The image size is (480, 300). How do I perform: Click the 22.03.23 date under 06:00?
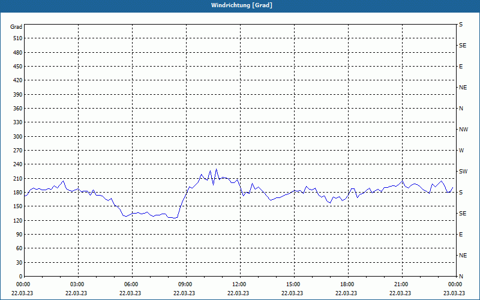130,293
